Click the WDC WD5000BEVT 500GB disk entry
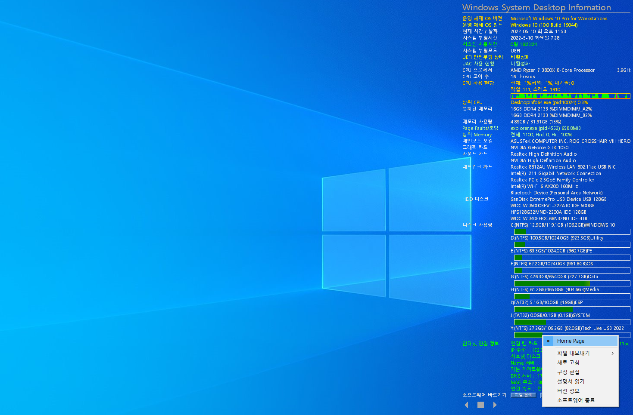 (552, 206)
